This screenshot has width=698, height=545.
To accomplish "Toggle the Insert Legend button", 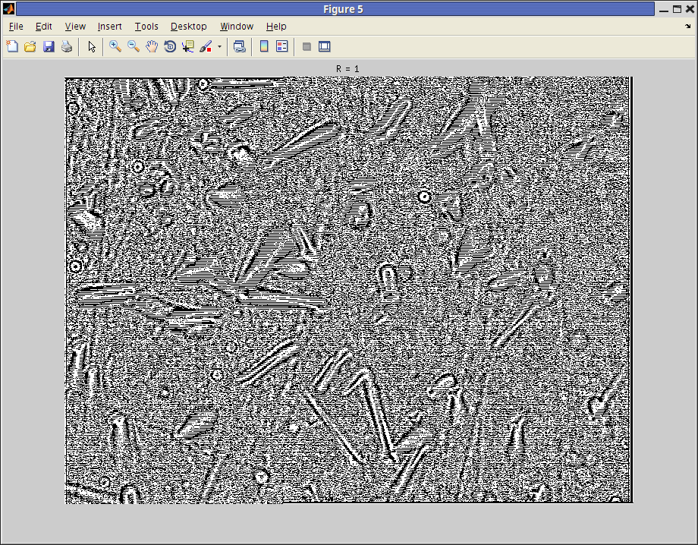I will (282, 46).
